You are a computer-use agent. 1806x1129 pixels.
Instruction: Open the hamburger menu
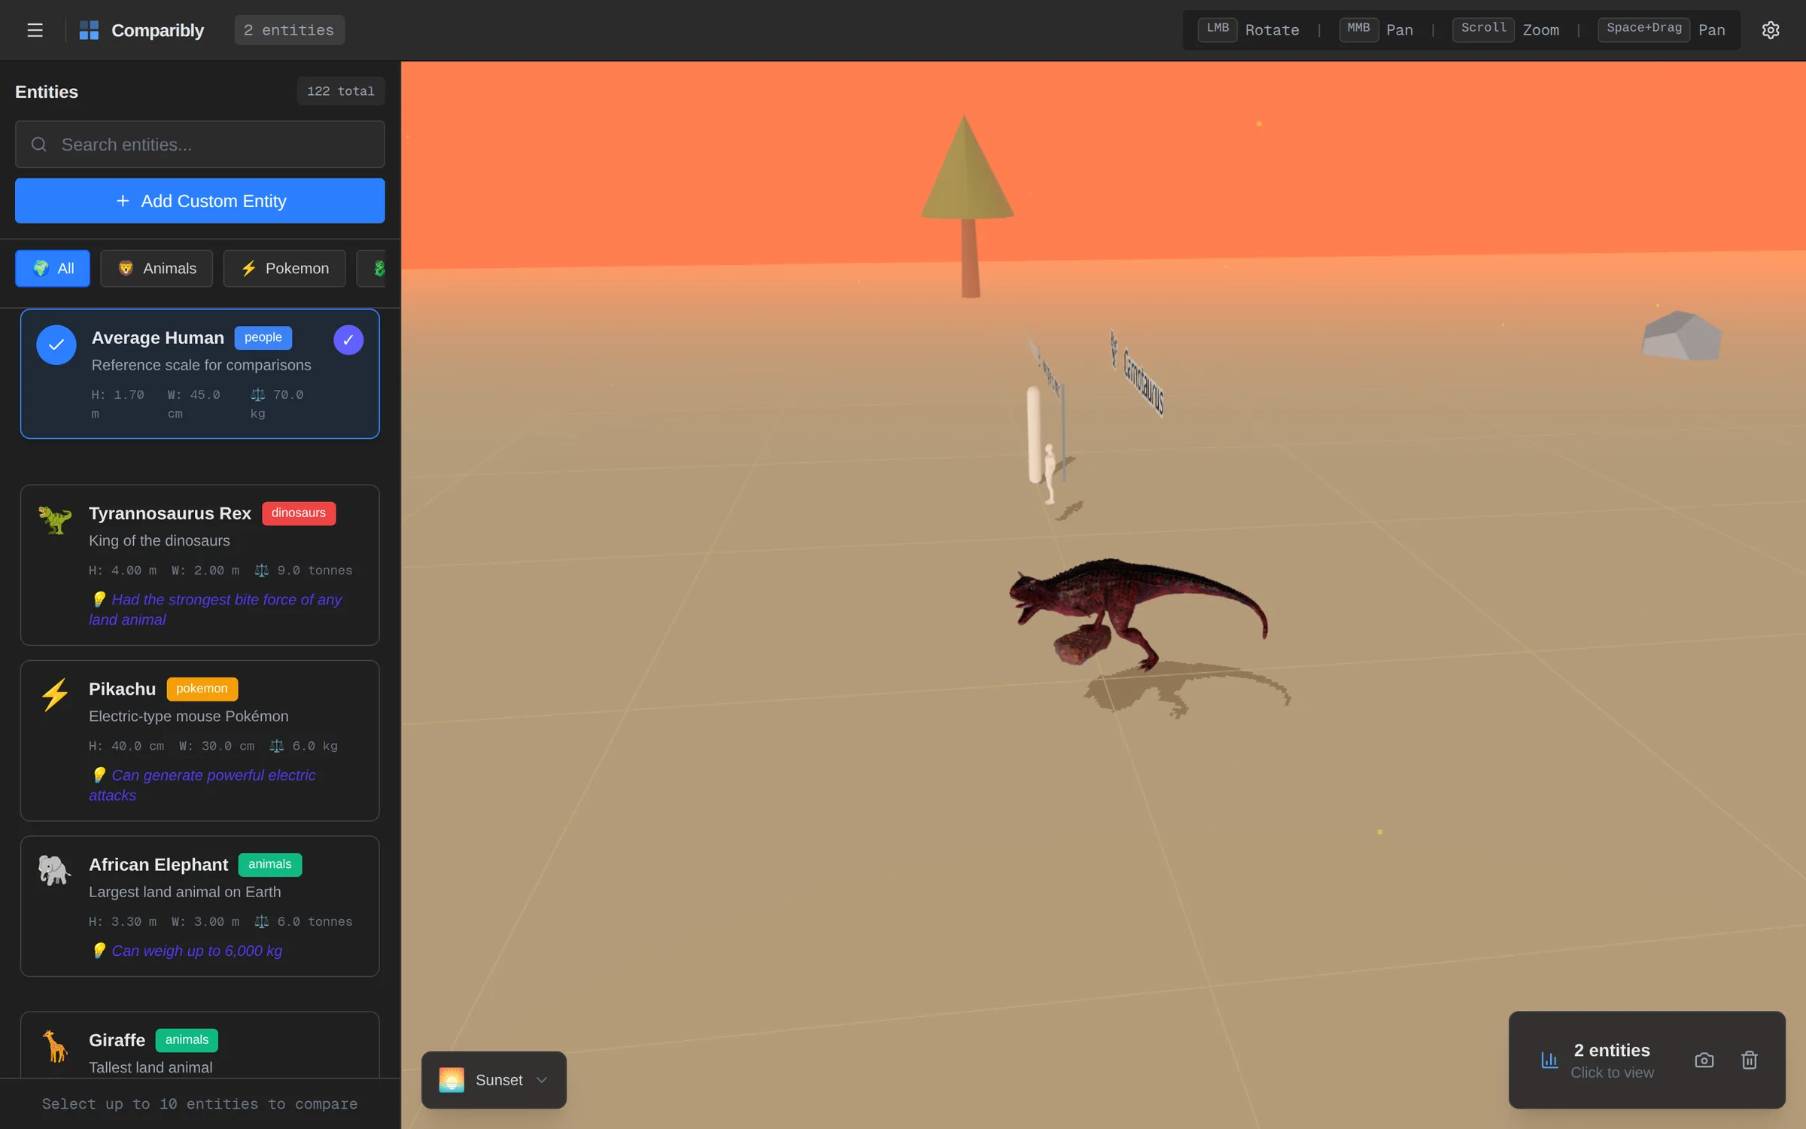pos(35,30)
